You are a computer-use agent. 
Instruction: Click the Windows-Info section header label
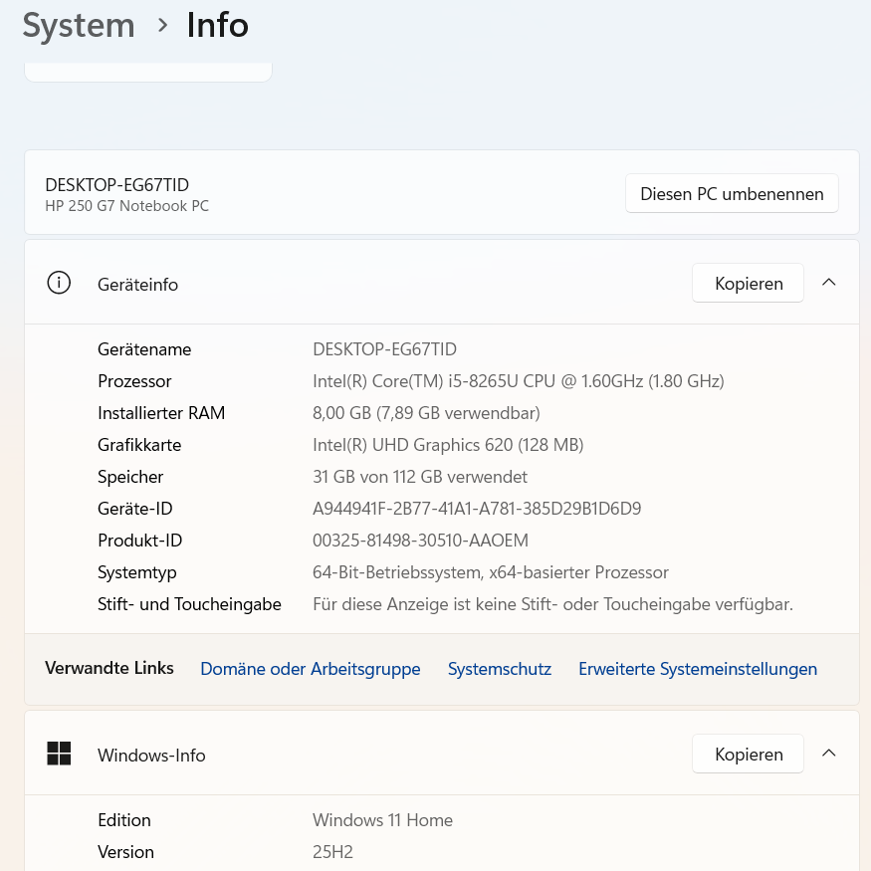151,756
